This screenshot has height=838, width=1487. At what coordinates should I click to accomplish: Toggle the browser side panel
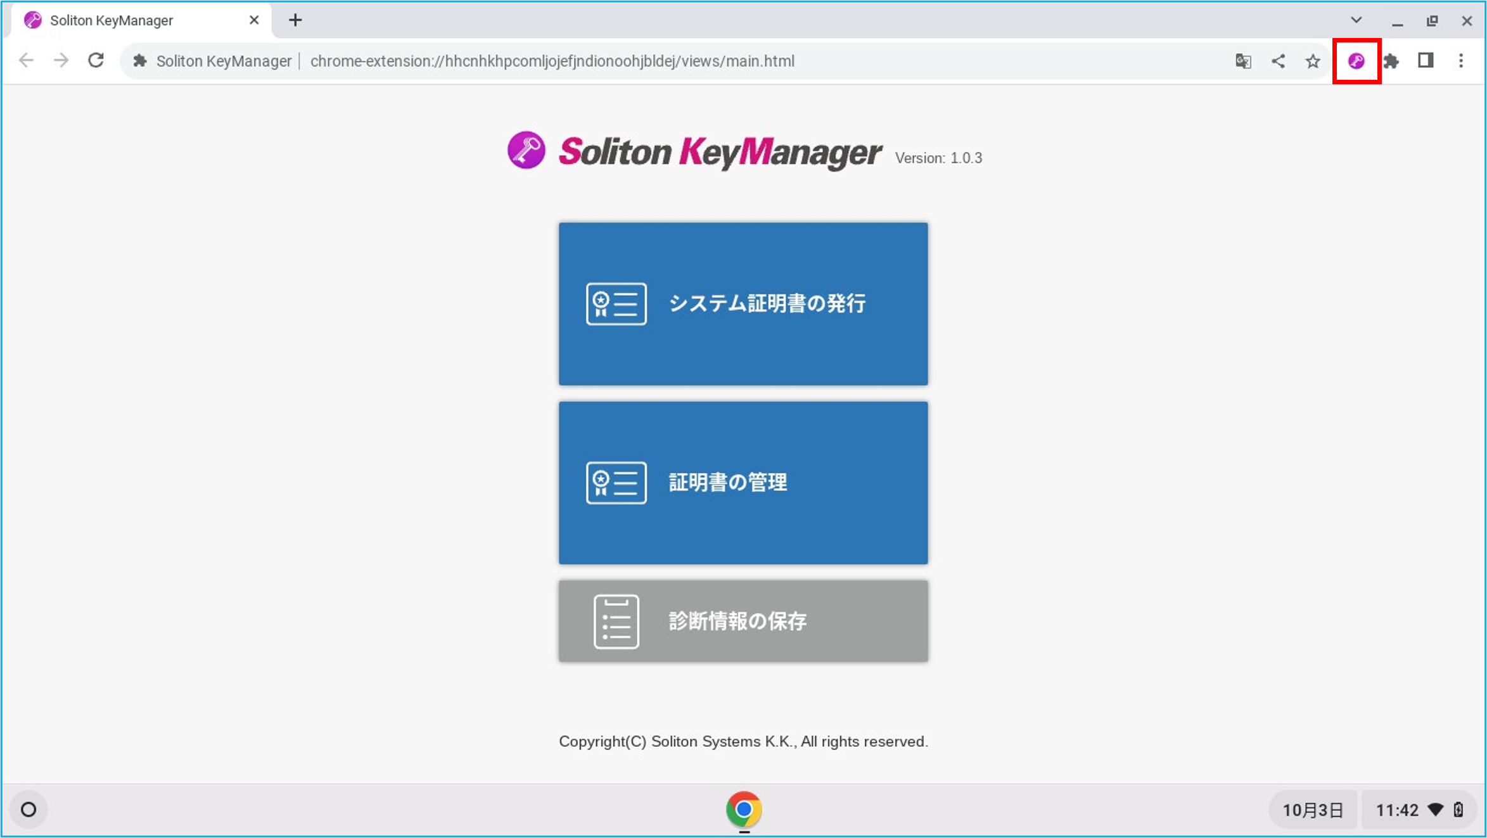1426,61
